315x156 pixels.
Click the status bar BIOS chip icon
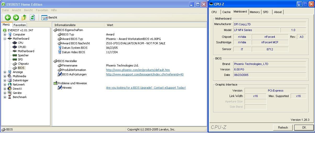[4, 129]
